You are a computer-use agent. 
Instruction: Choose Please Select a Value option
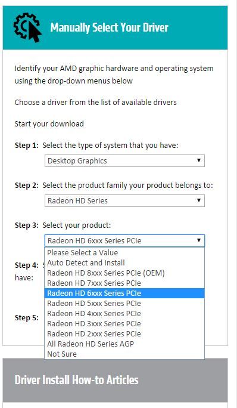(x=124, y=253)
